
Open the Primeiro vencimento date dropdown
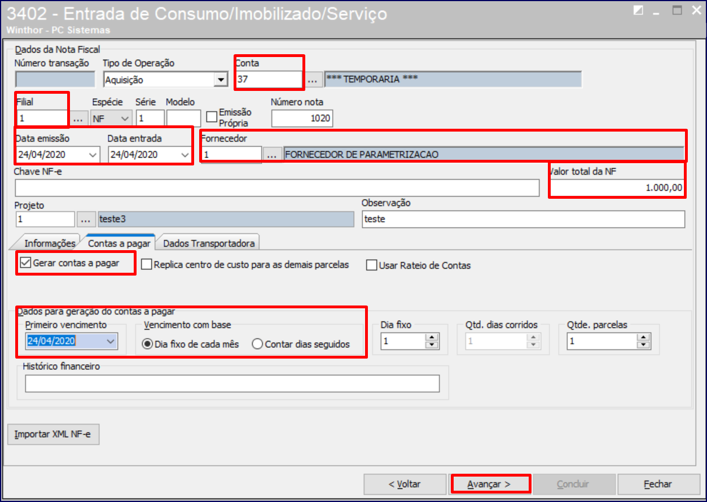(x=111, y=341)
